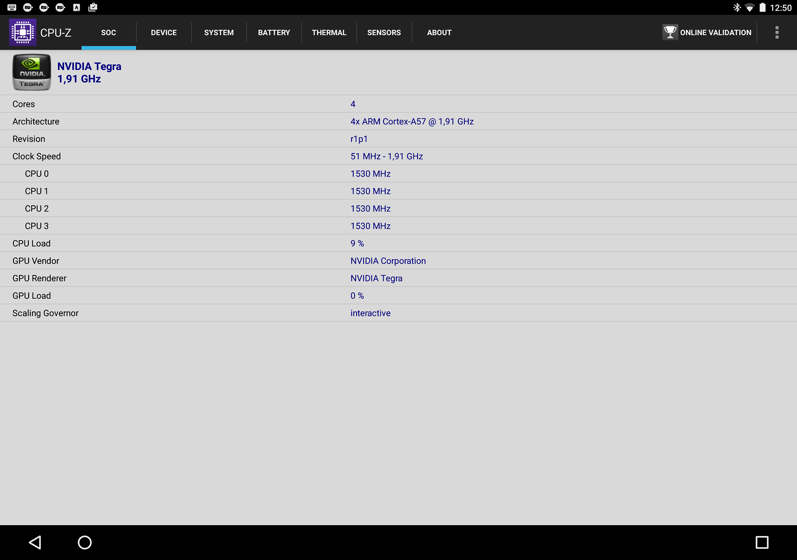Tap the GPU Renderer value NVIDIA Tegra
Viewport: 797px width, 560px height.
tap(376, 278)
